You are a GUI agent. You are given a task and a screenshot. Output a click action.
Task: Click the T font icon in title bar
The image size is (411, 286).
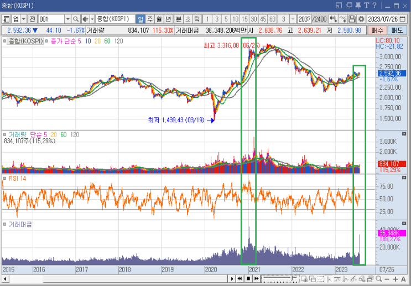tap(366, 5)
